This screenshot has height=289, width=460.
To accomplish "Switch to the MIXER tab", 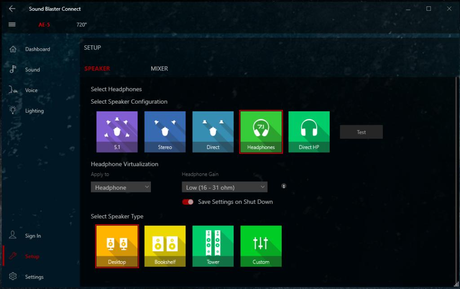I will tap(159, 69).
